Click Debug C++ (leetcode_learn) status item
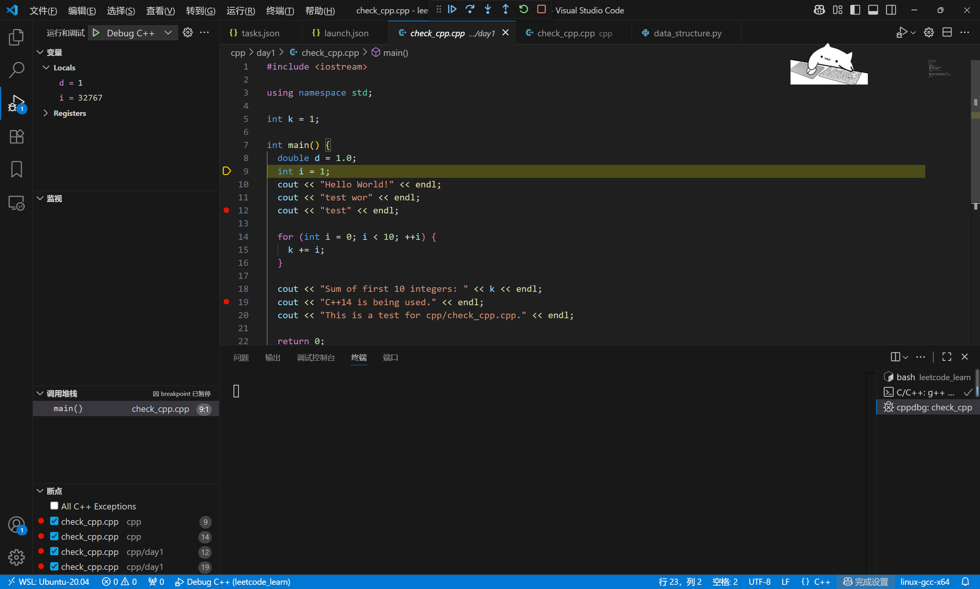 click(233, 582)
